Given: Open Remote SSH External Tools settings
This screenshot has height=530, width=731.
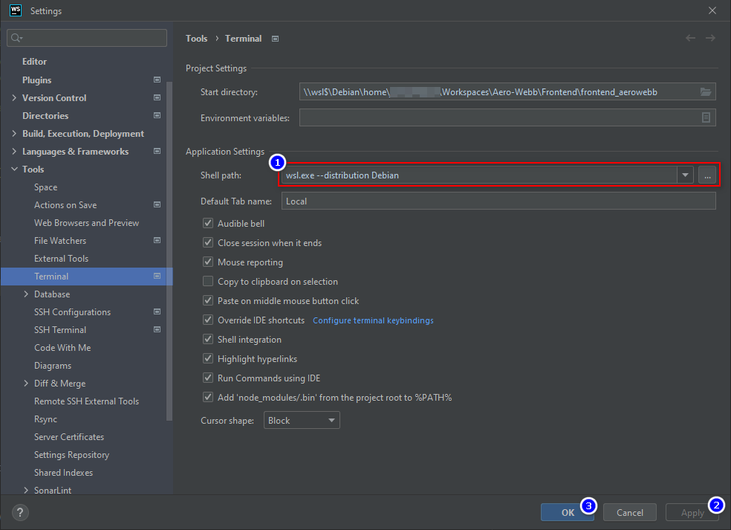Looking at the screenshot, I should (86, 401).
